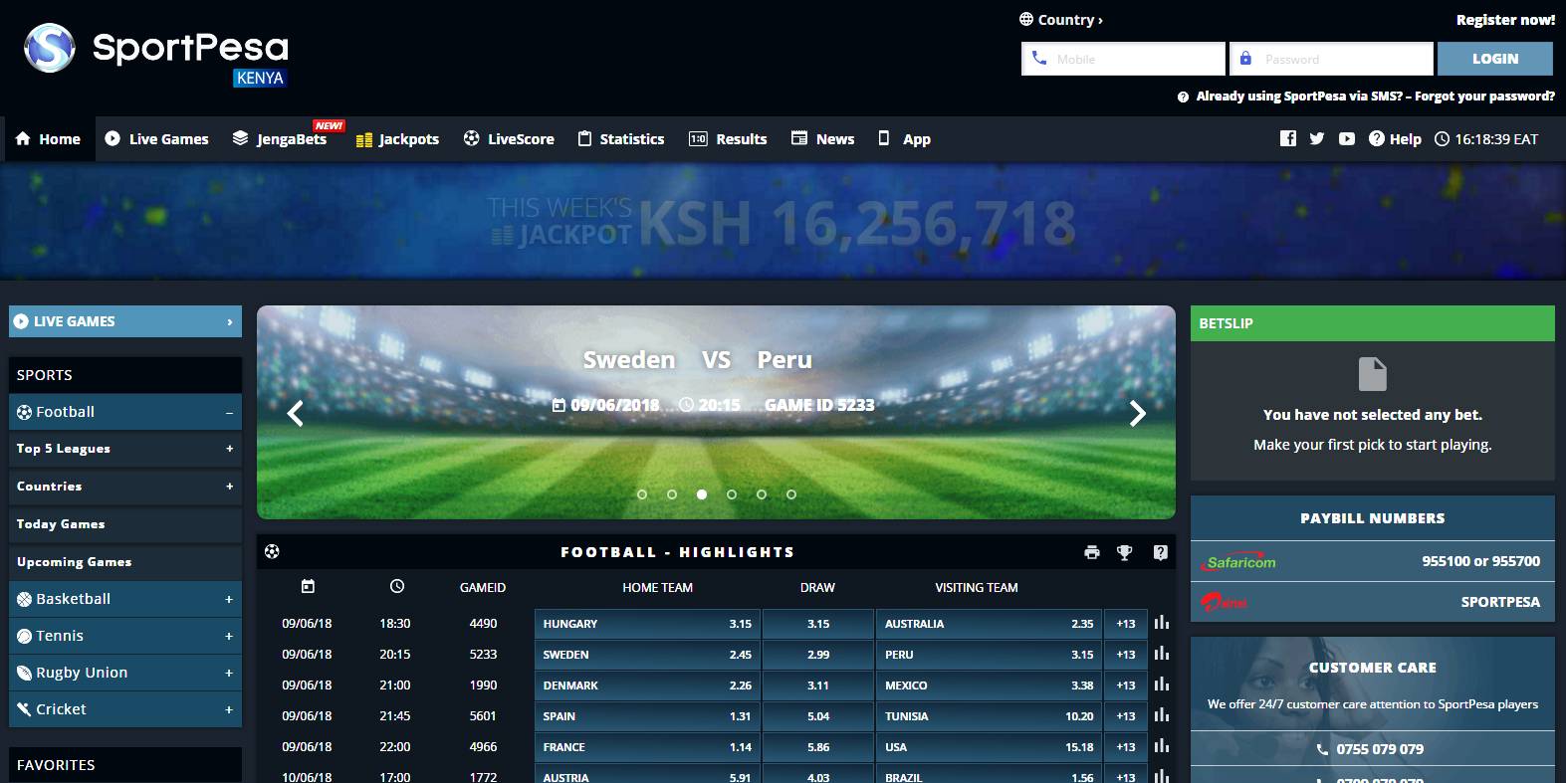Pick draw 2.99 for Sweden vs Peru
This screenshot has height=783, width=1566.
pyautogui.click(x=818, y=655)
